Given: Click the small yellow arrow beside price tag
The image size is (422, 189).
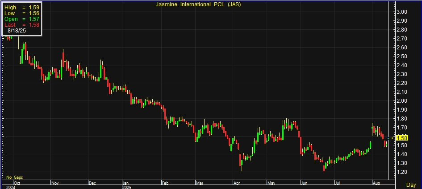Looking at the screenshot, I should tap(392, 138).
